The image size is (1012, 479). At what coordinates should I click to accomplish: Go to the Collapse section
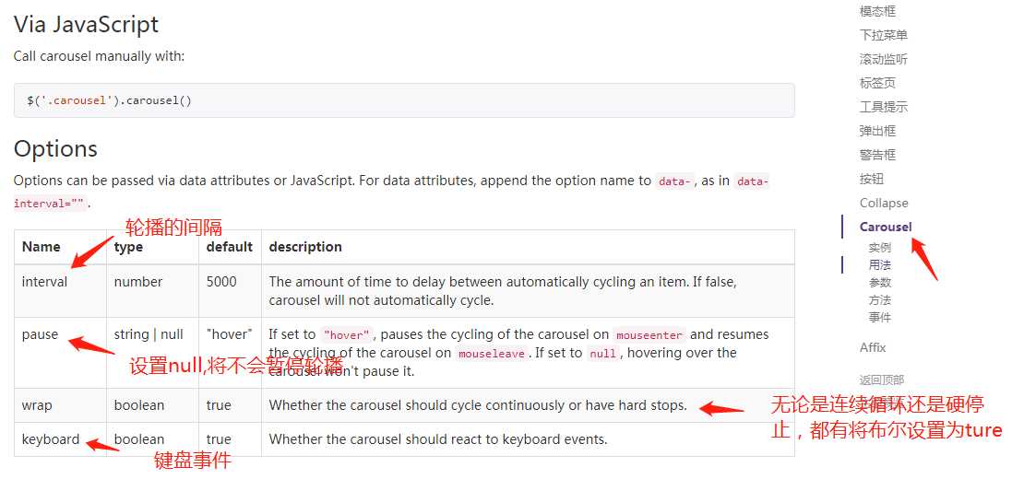[884, 203]
